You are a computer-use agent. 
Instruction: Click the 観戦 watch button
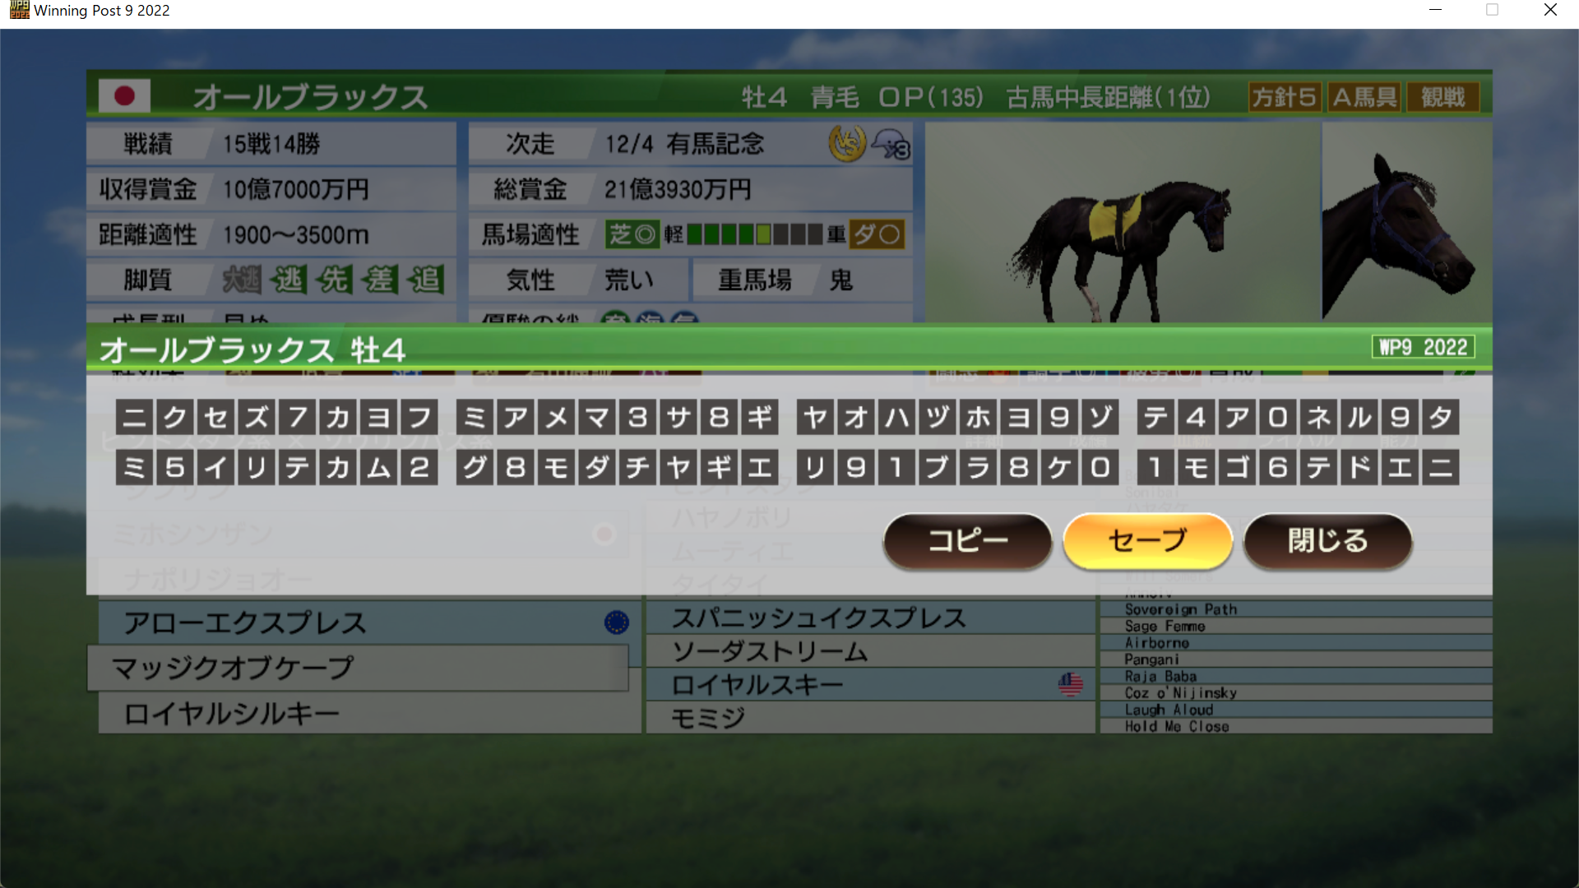click(x=1443, y=97)
